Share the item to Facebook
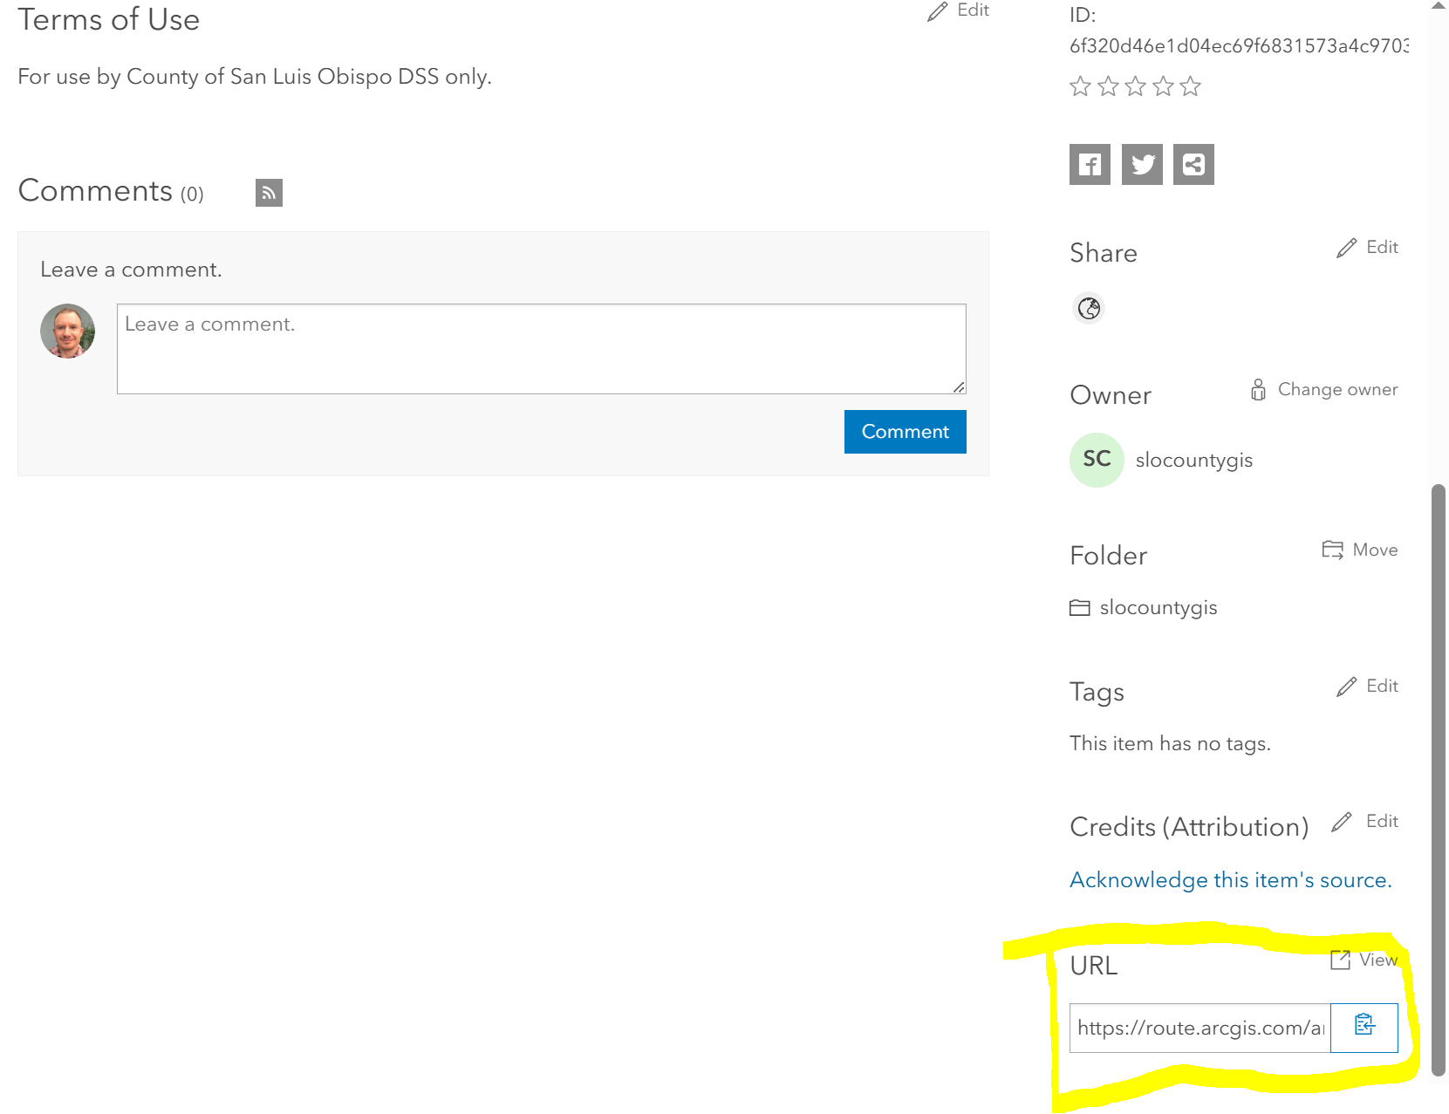Image resolution: width=1449 pixels, height=1114 pixels. click(1089, 164)
